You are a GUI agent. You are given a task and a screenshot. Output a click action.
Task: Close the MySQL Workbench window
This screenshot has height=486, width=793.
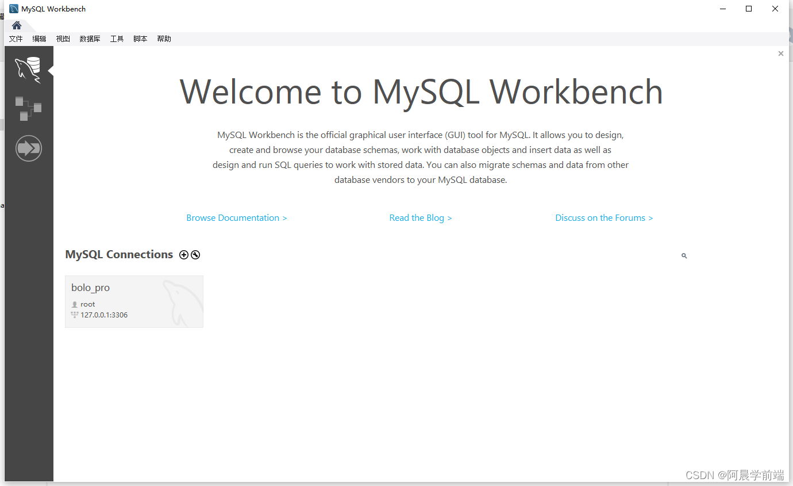[775, 9]
